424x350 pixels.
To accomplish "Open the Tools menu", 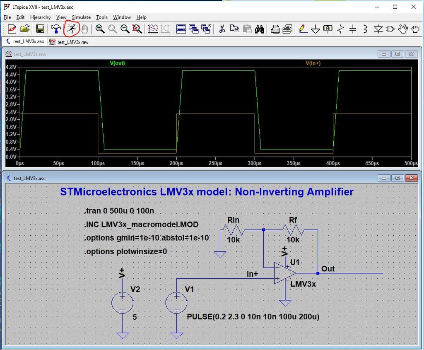I will pyautogui.click(x=102, y=17).
